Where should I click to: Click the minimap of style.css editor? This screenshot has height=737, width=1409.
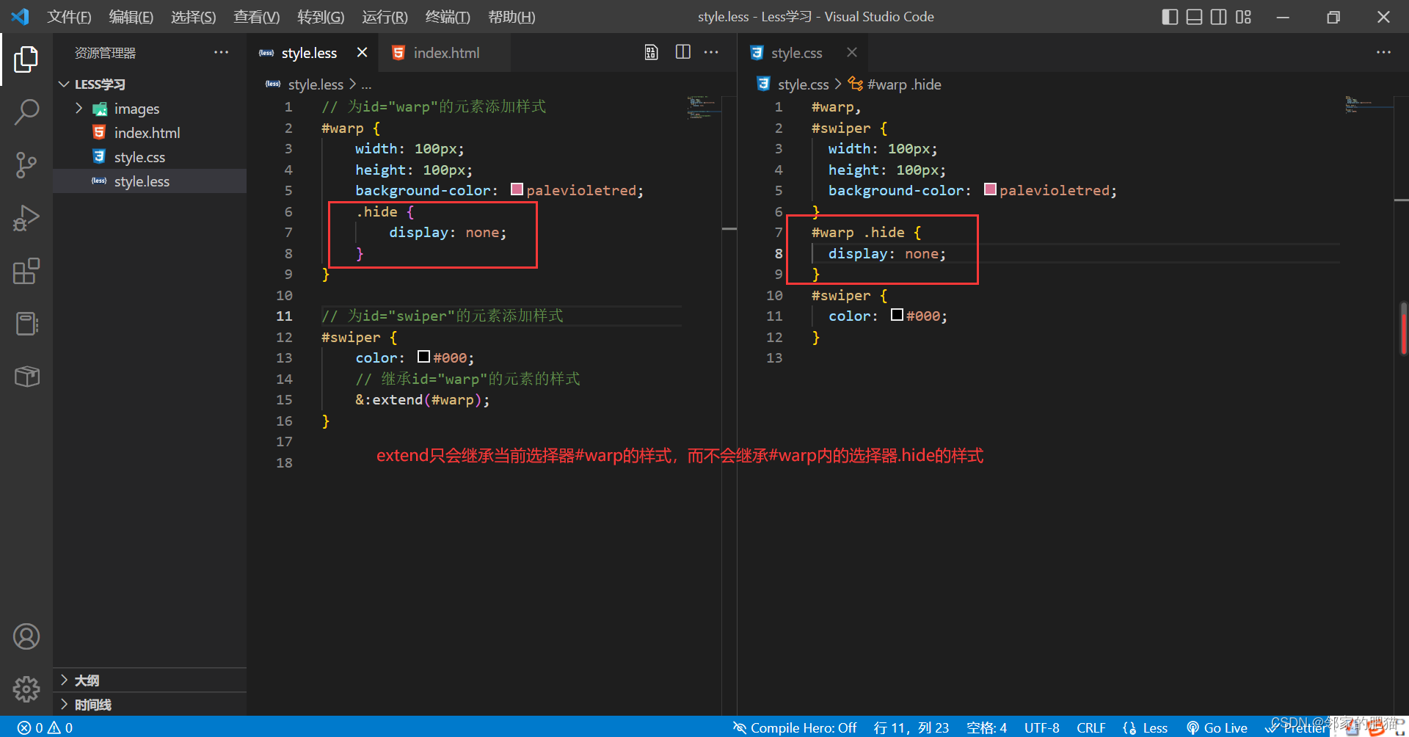click(x=1369, y=104)
